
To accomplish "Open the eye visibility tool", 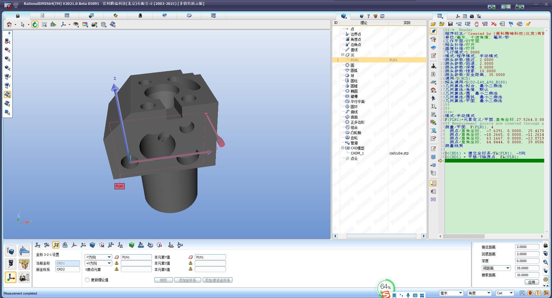I will (x=76, y=24).
